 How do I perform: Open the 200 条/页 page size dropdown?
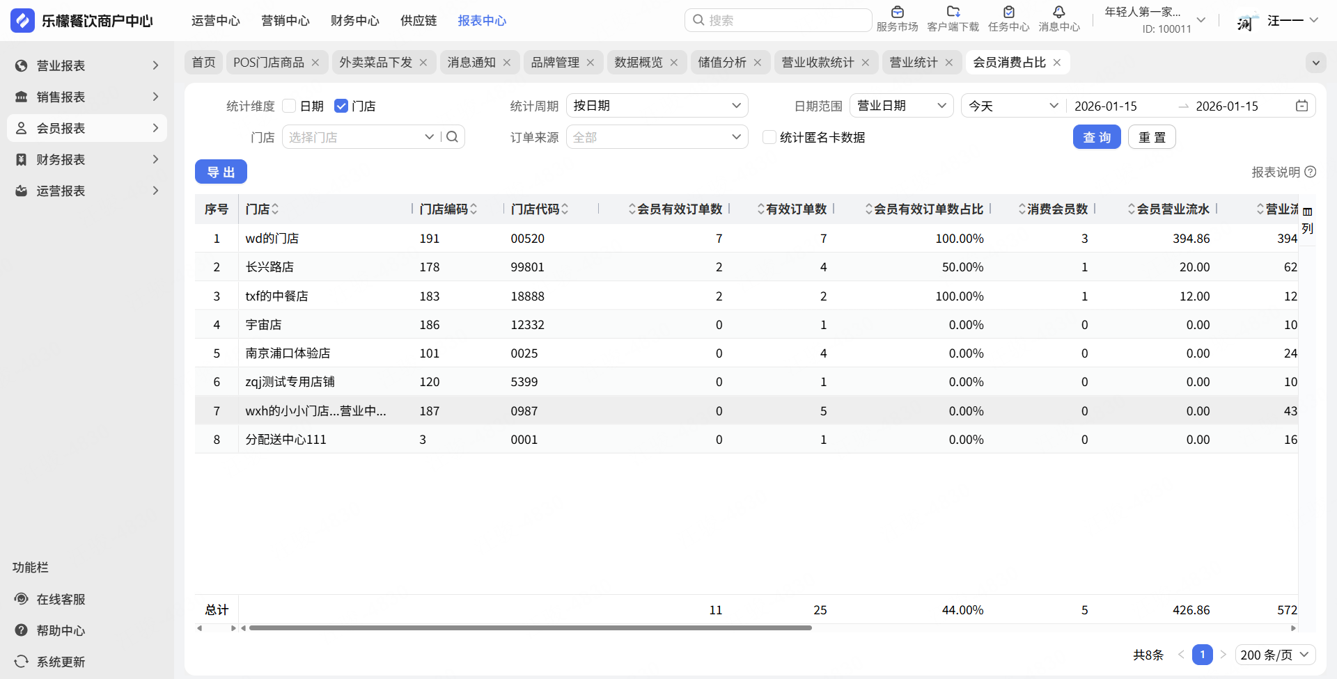tap(1275, 655)
